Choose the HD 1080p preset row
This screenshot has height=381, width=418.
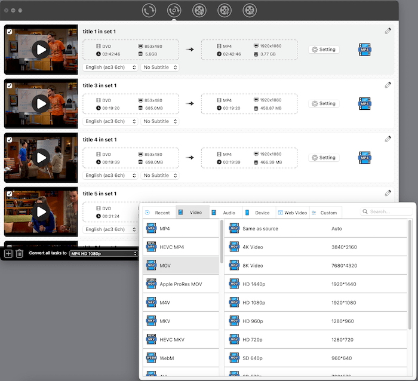316,303
